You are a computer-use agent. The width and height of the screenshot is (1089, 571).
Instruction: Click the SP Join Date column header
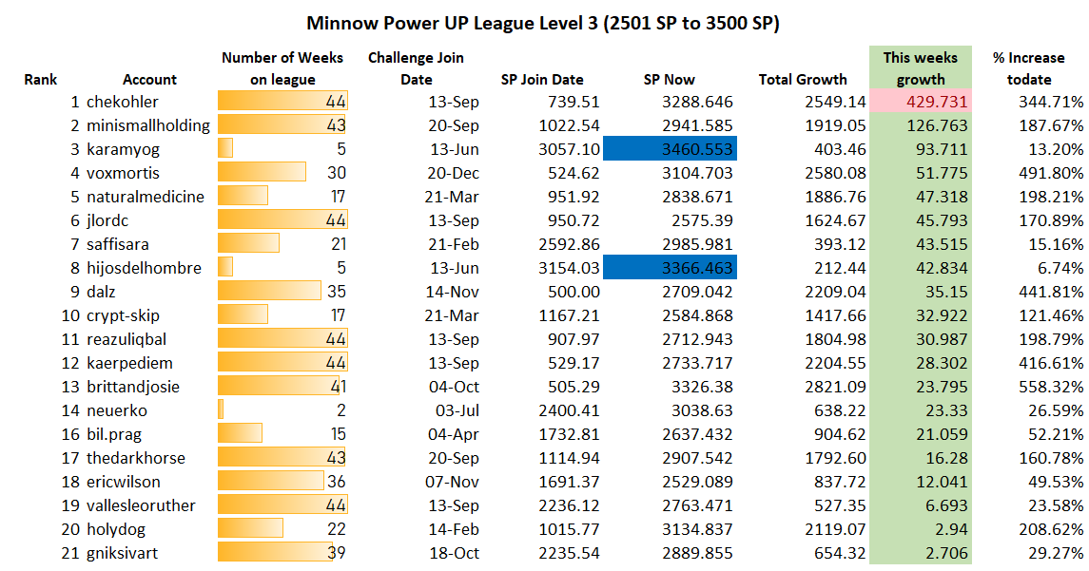pos(542,80)
